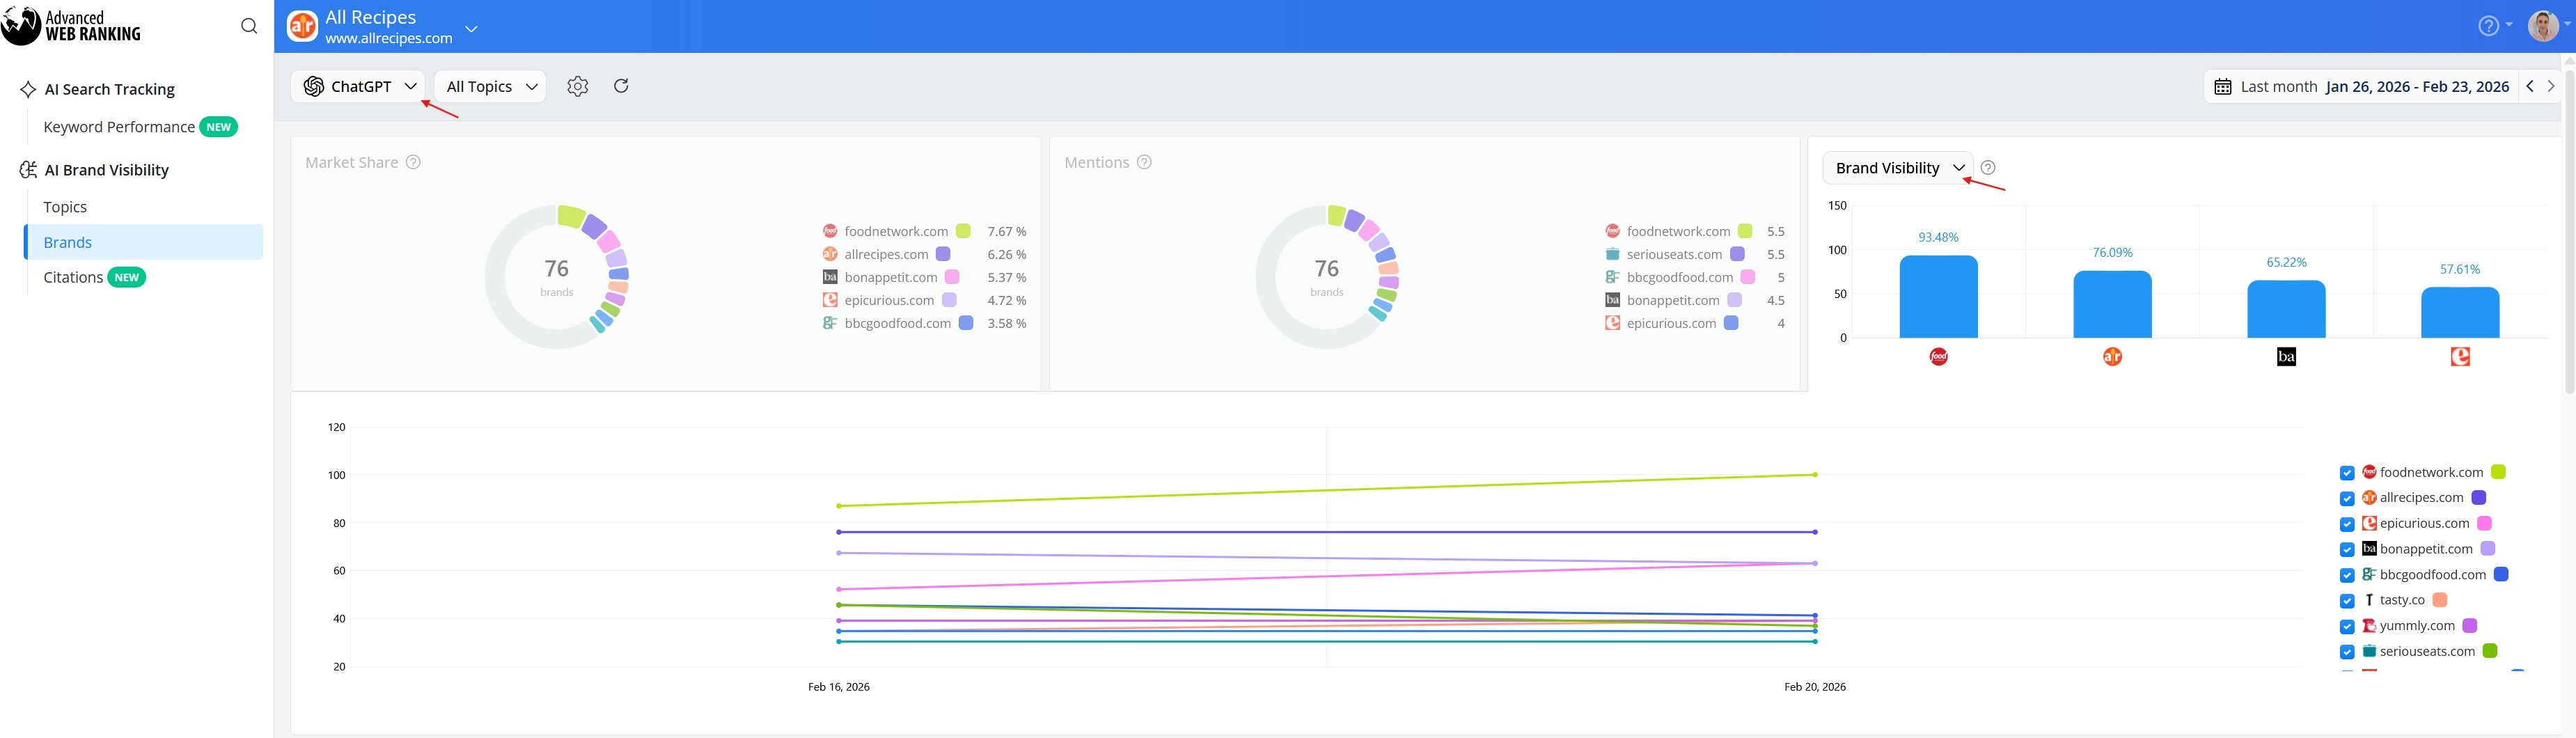Click Food Network icon under bar chart
Viewport: 2576px width, 738px height.
tap(1938, 357)
